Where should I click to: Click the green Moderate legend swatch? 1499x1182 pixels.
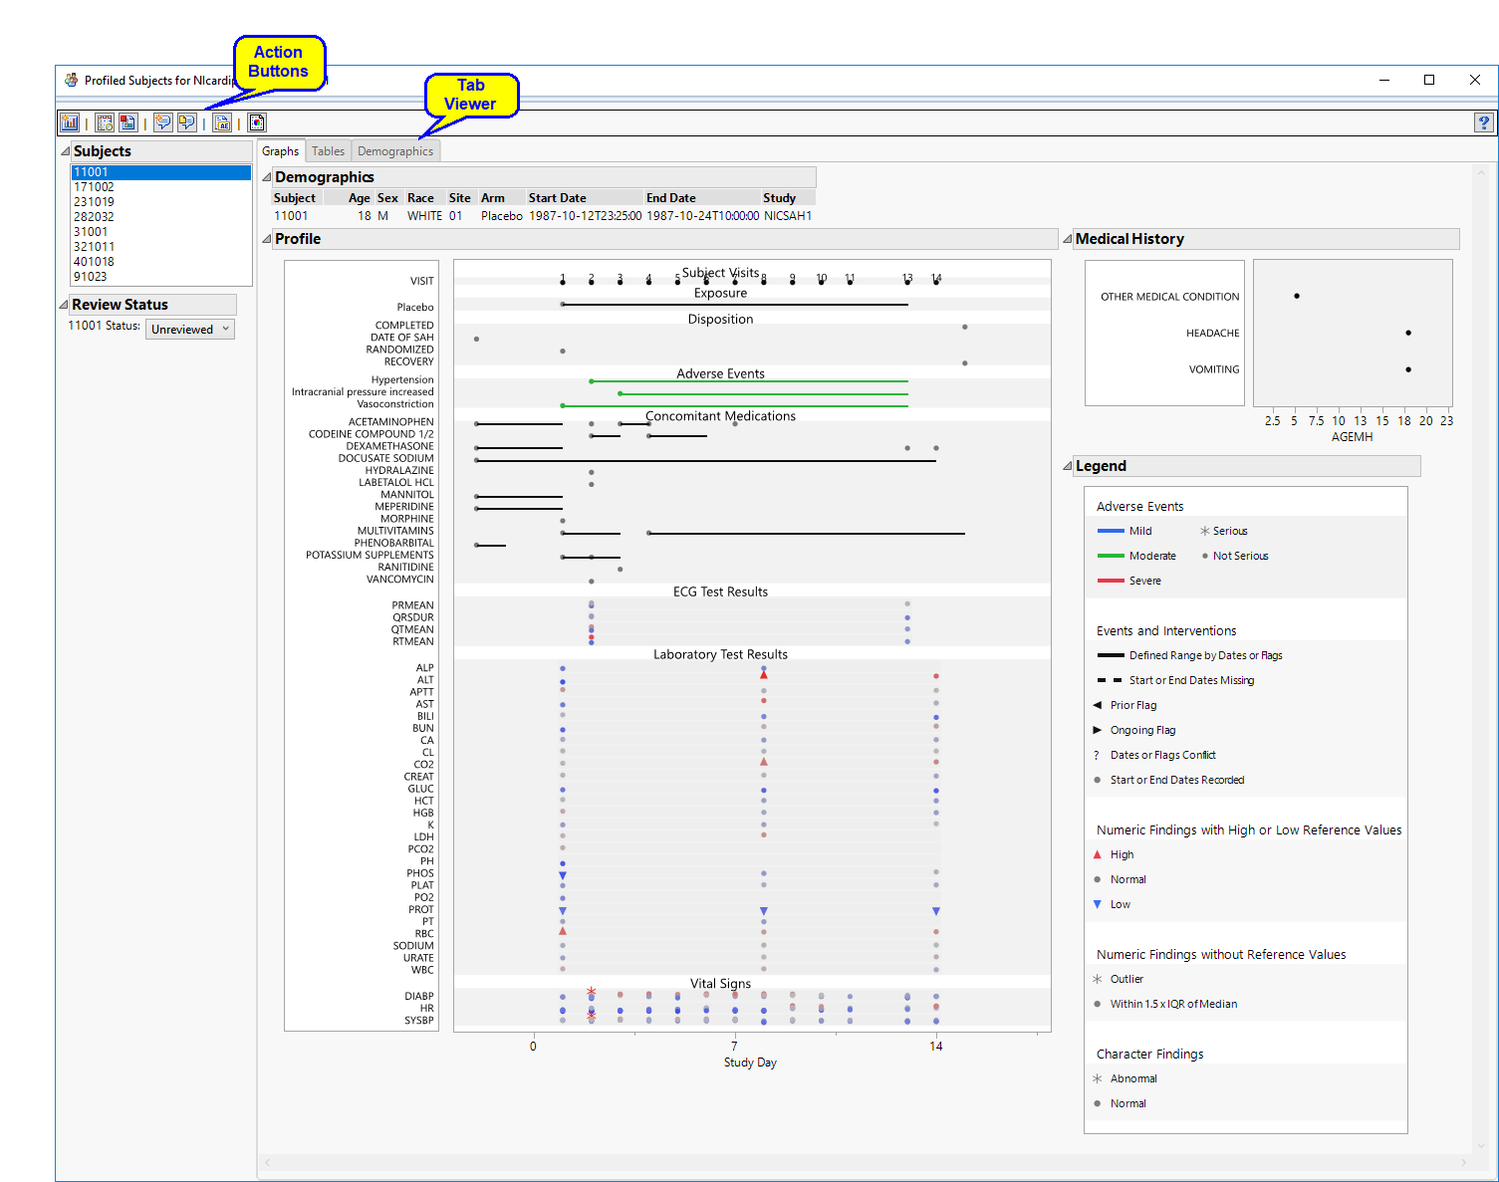(1110, 557)
